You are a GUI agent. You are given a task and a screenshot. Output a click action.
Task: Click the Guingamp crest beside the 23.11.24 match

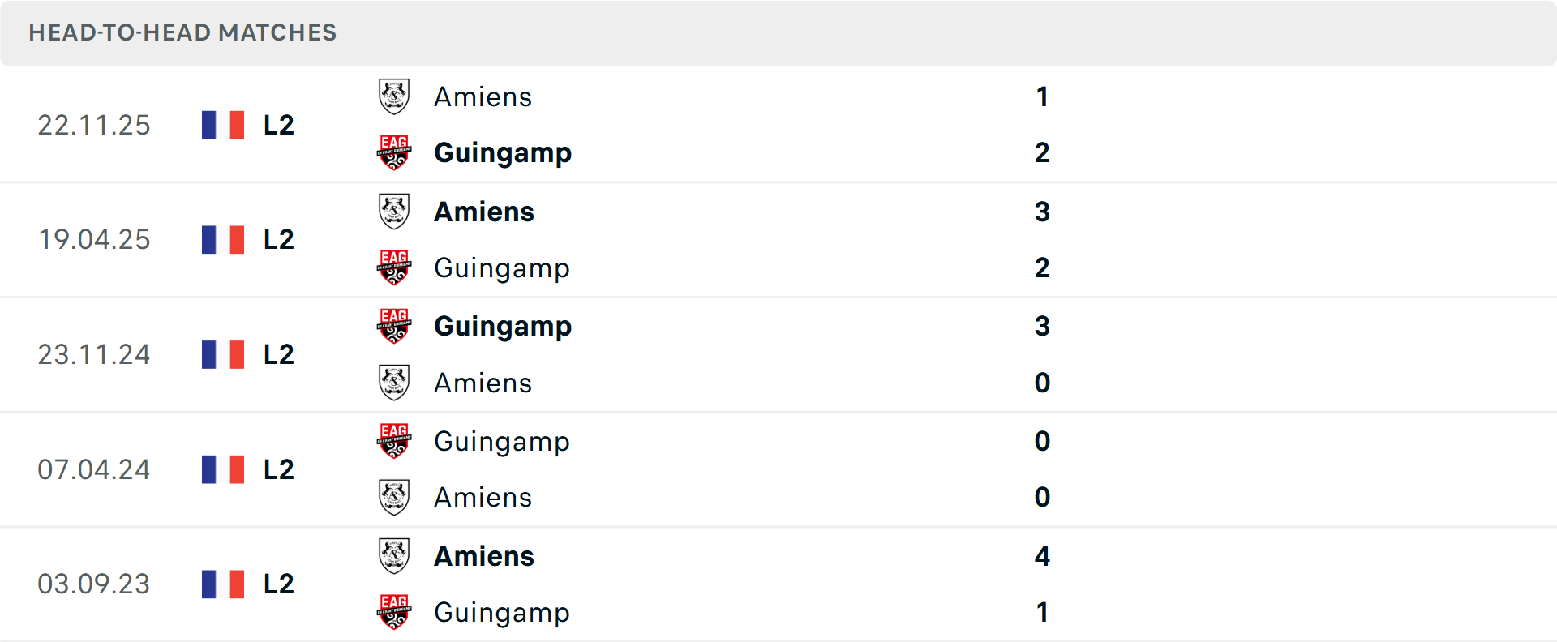tap(394, 327)
